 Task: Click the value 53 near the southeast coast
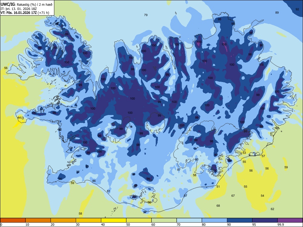click(244, 153)
